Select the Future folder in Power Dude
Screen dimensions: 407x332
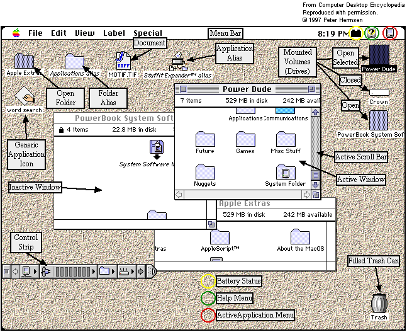pos(205,139)
